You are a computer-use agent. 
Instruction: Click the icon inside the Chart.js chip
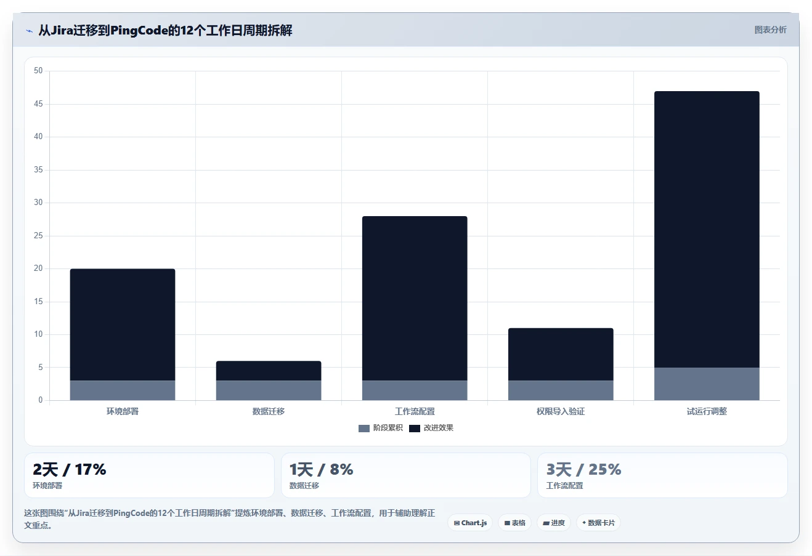pyautogui.click(x=457, y=523)
